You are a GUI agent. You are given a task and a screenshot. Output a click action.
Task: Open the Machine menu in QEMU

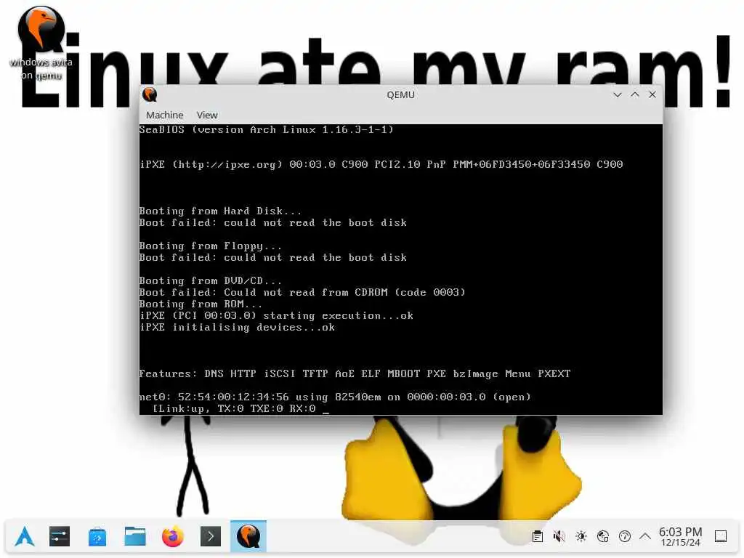point(165,115)
